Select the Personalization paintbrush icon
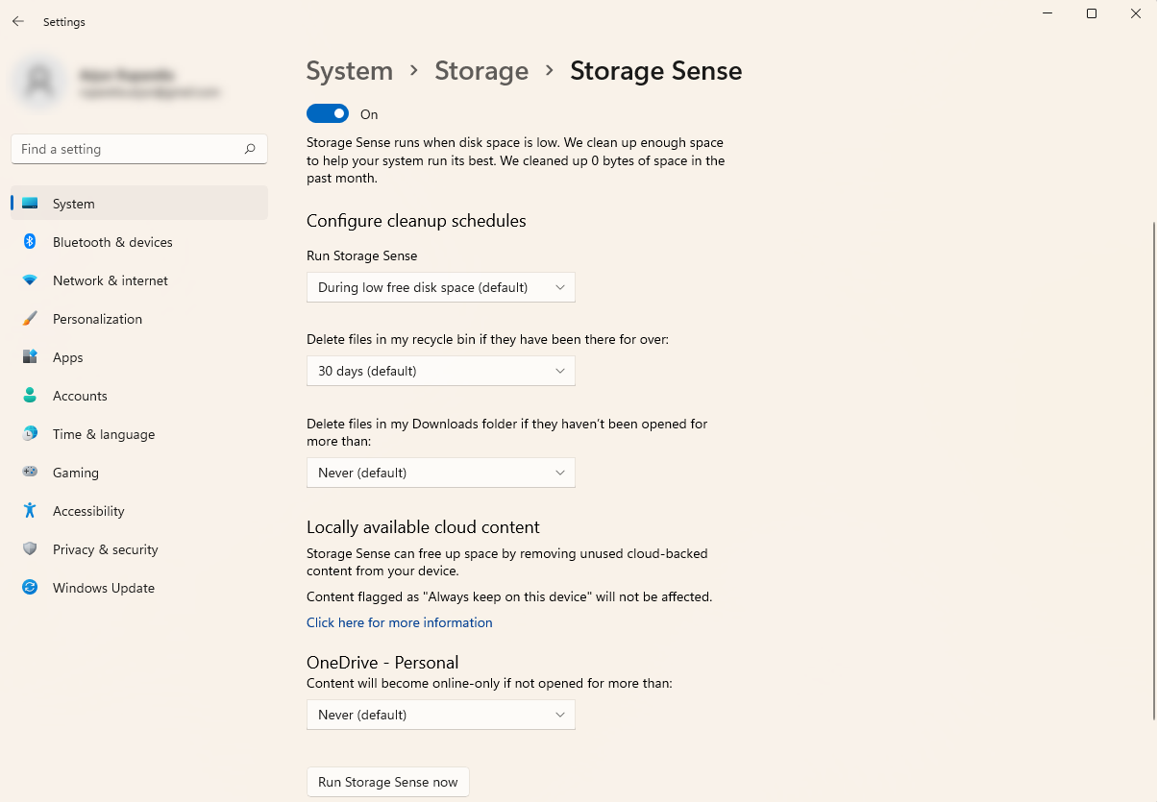1158x802 pixels. click(x=32, y=319)
